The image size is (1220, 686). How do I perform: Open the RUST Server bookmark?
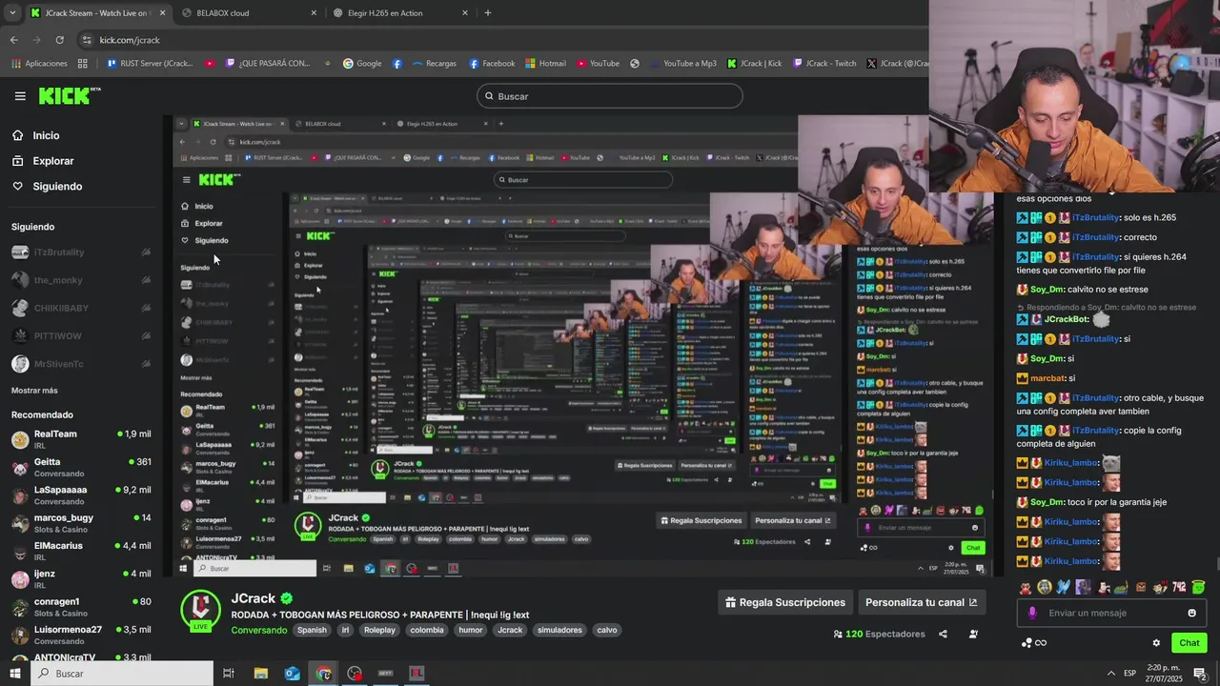pos(149,64)
